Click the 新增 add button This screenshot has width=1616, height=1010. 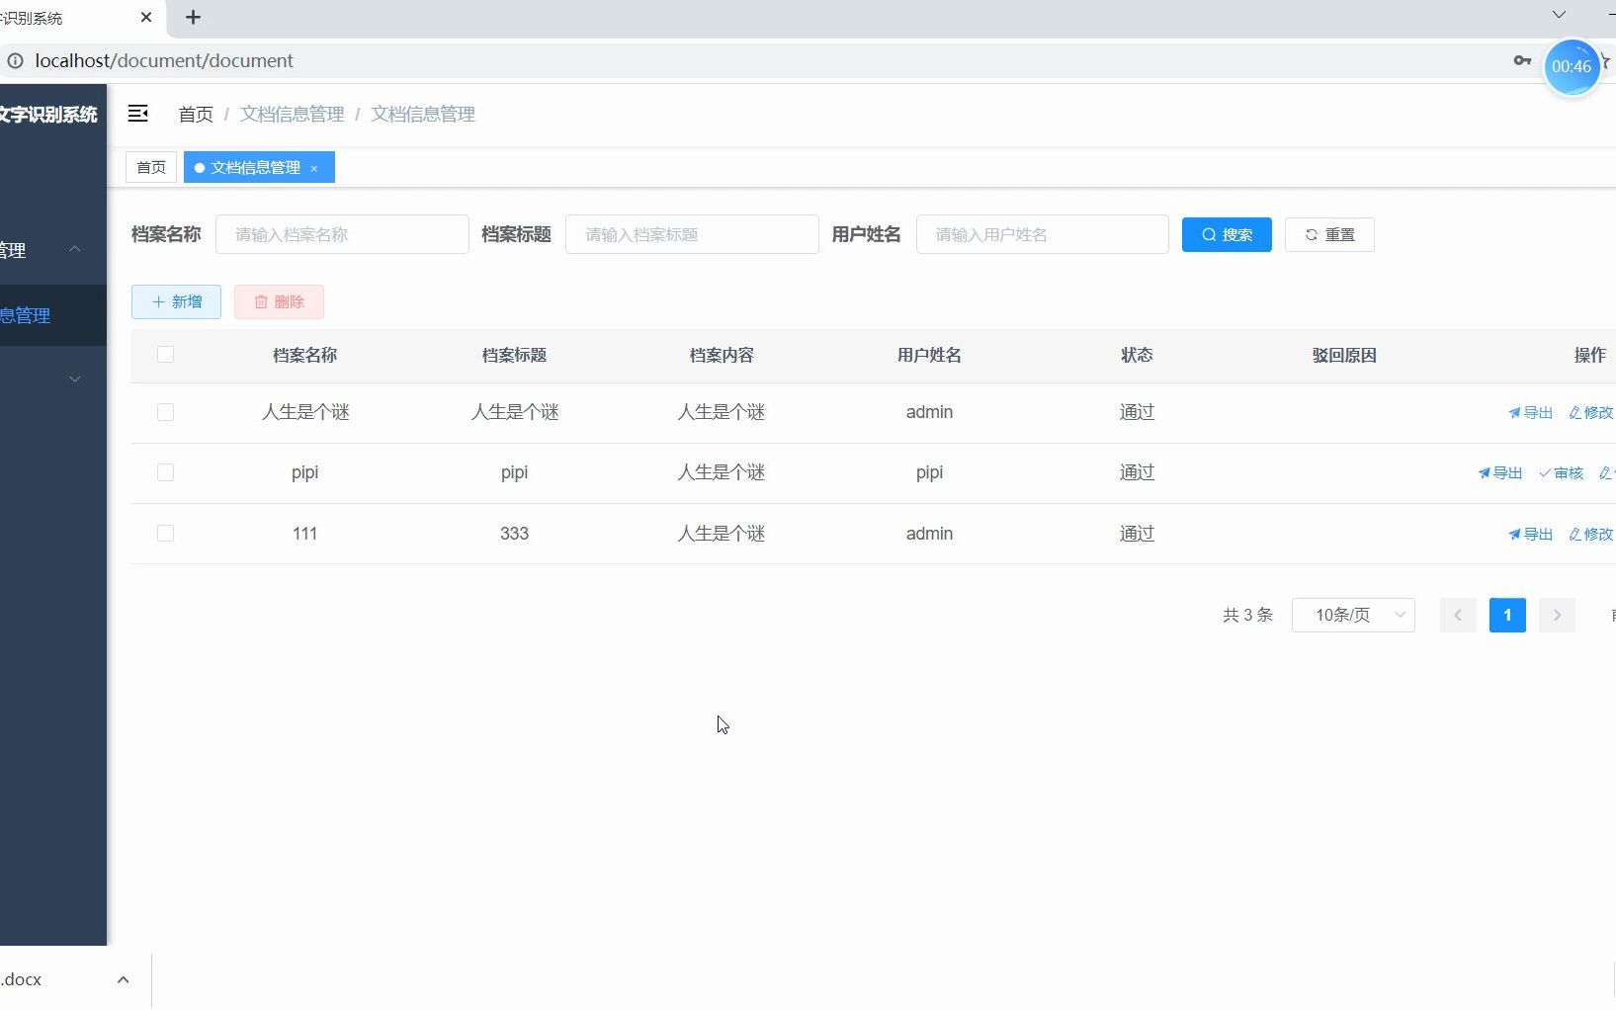pyautogui.click(x=175, y=301)
